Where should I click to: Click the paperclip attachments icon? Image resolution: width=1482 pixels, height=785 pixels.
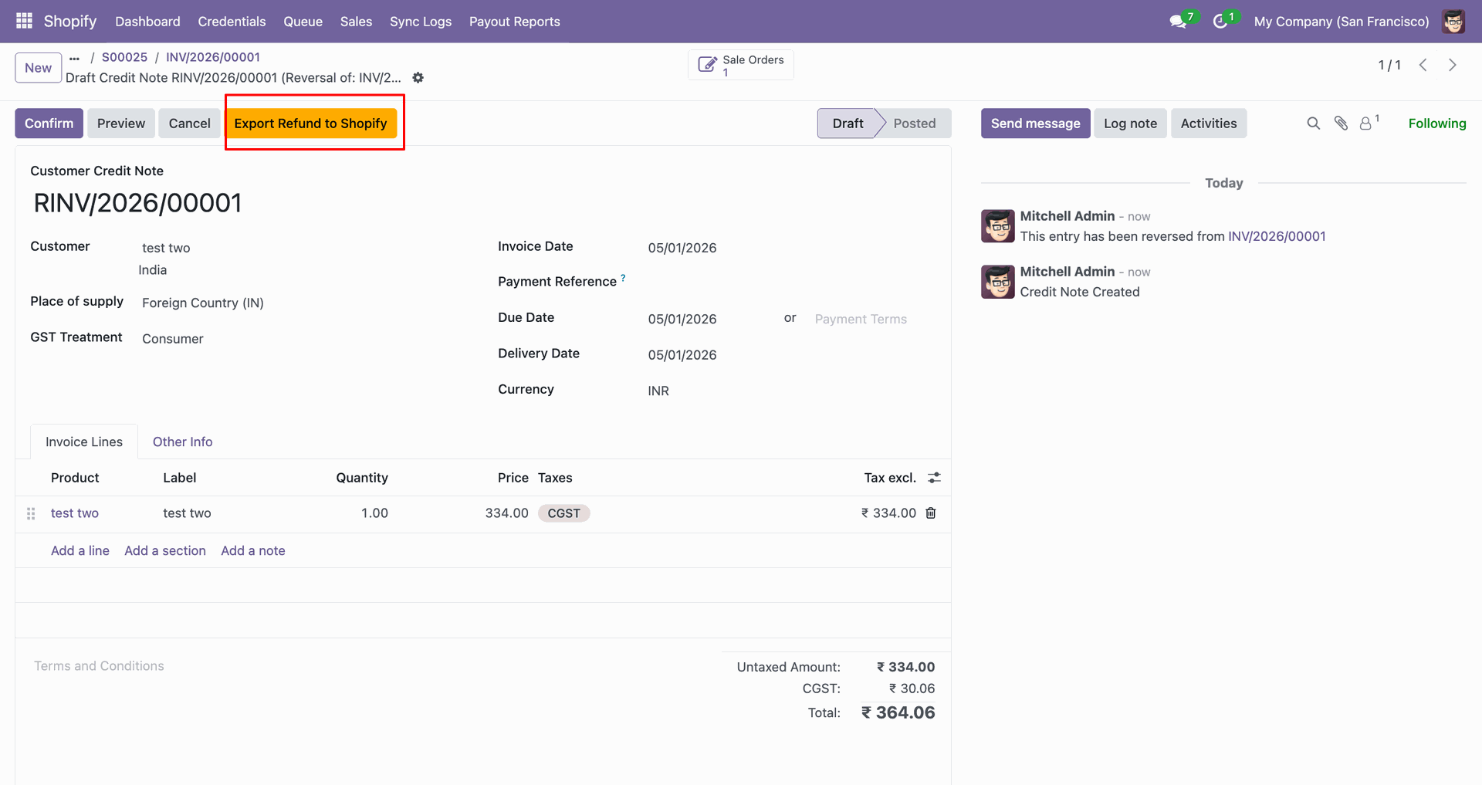coord(1341,124)
